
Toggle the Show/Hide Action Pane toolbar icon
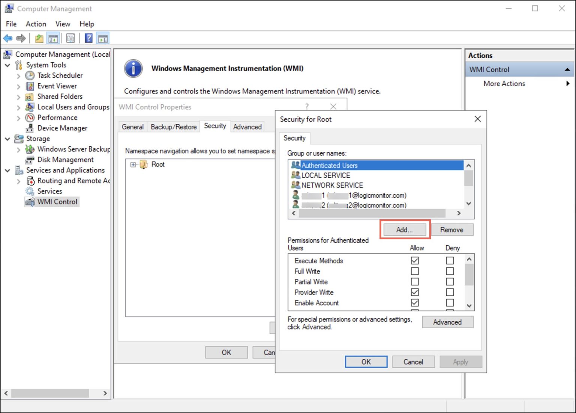(103, 38)
